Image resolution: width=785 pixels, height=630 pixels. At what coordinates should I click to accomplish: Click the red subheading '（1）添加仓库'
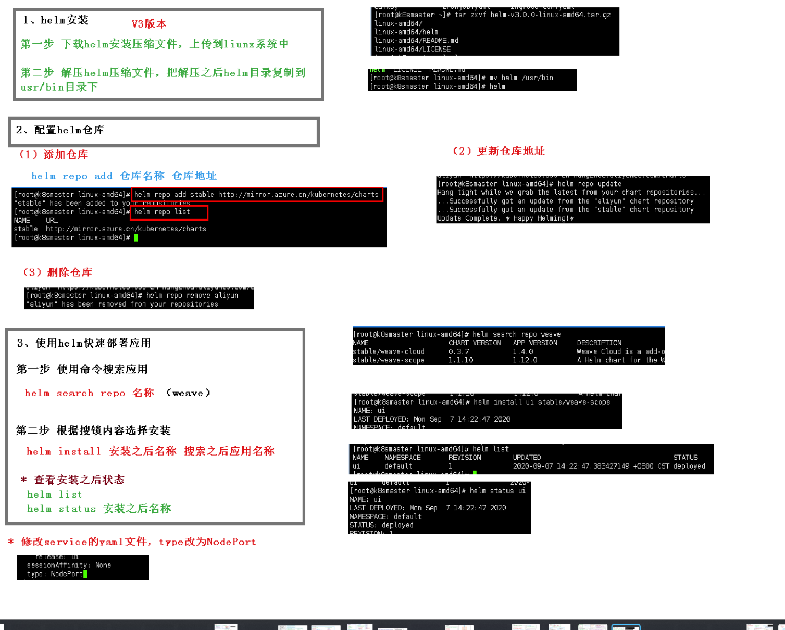click(53, 155)
